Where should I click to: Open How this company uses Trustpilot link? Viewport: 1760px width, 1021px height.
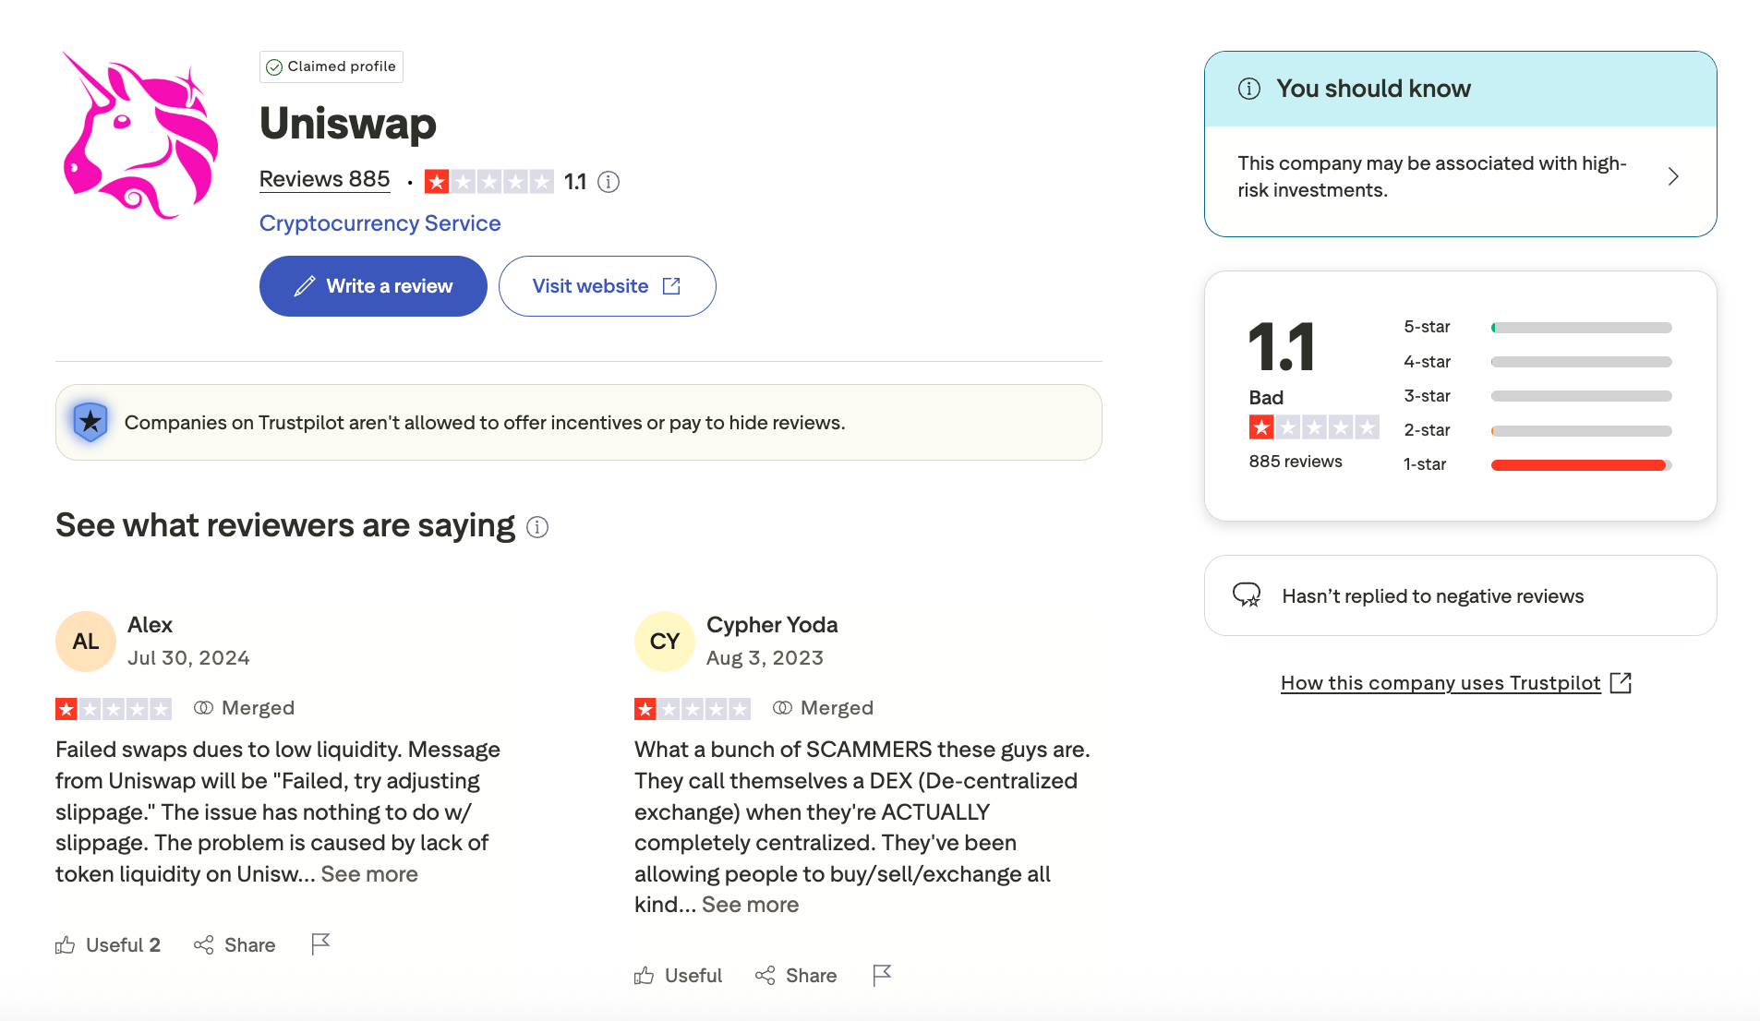(1441, 683)
